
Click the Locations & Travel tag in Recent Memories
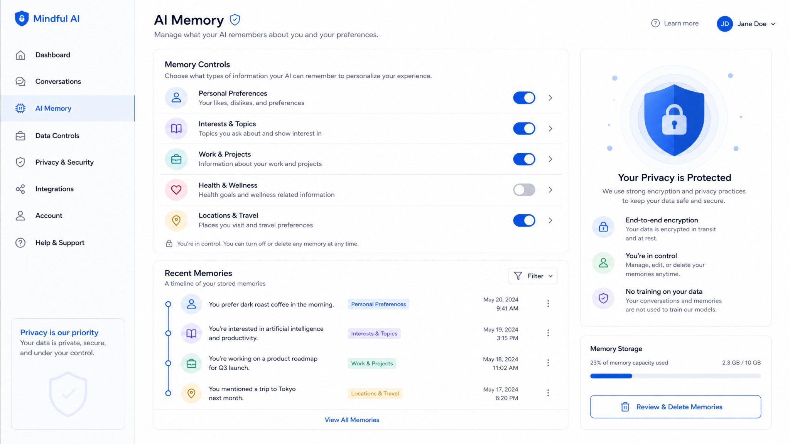click(x=375, y=394)
